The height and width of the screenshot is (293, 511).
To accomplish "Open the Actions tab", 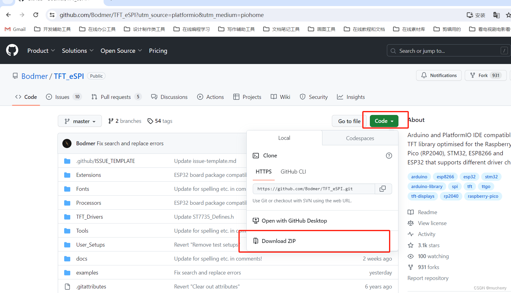I will click(x=210, y=97).
